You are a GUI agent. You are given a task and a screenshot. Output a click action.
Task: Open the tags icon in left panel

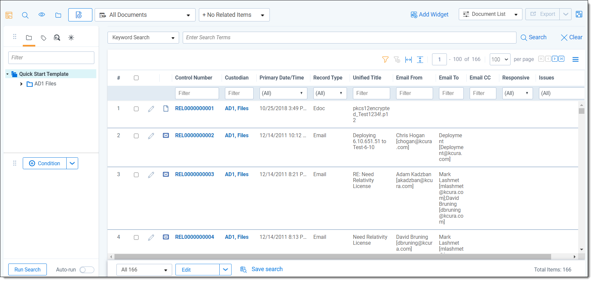pos(43,38)
